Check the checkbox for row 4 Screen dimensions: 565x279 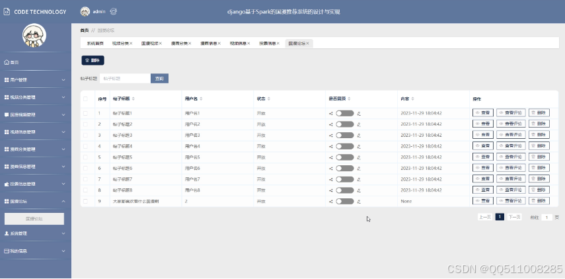pos(85,146)
